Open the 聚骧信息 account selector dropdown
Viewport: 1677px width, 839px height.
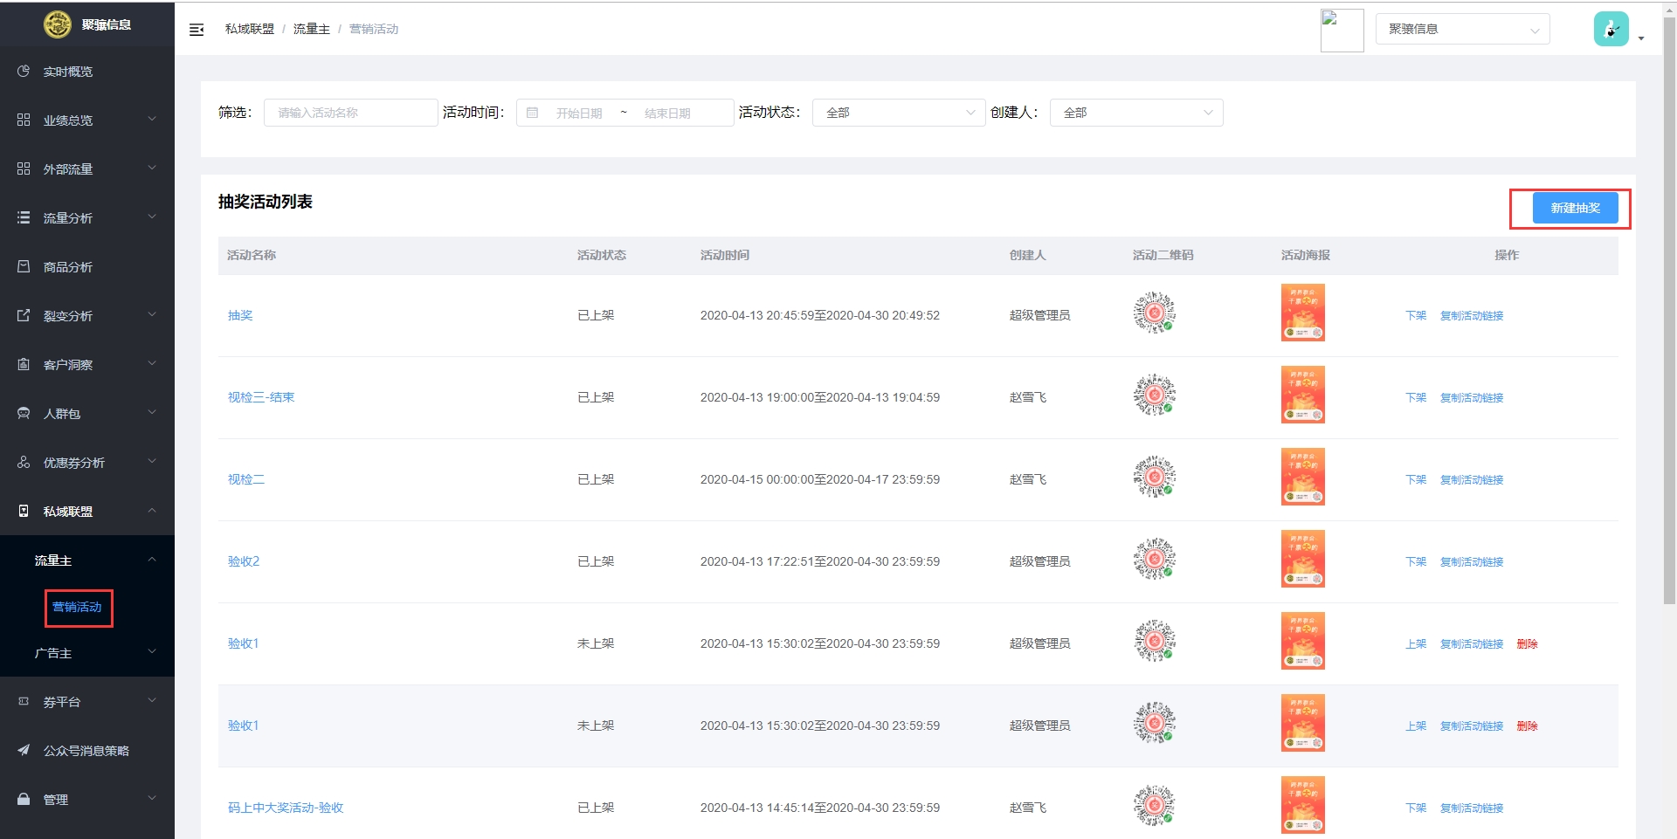coord(1462,29)
